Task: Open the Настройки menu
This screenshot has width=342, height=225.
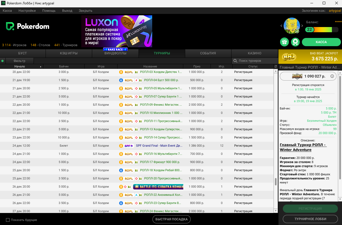Action: (27, 11)
